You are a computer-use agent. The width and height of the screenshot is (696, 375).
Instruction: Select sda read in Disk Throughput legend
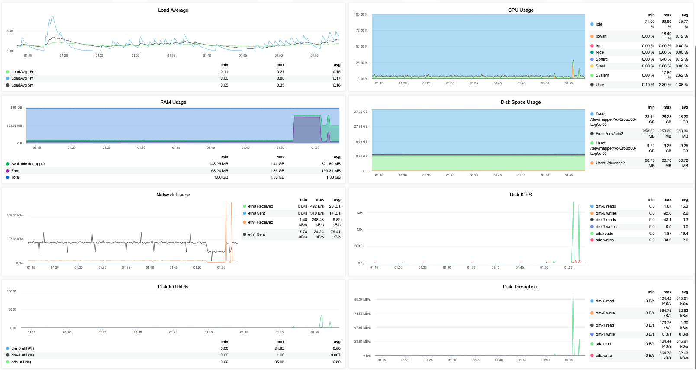tap(603, 344)
